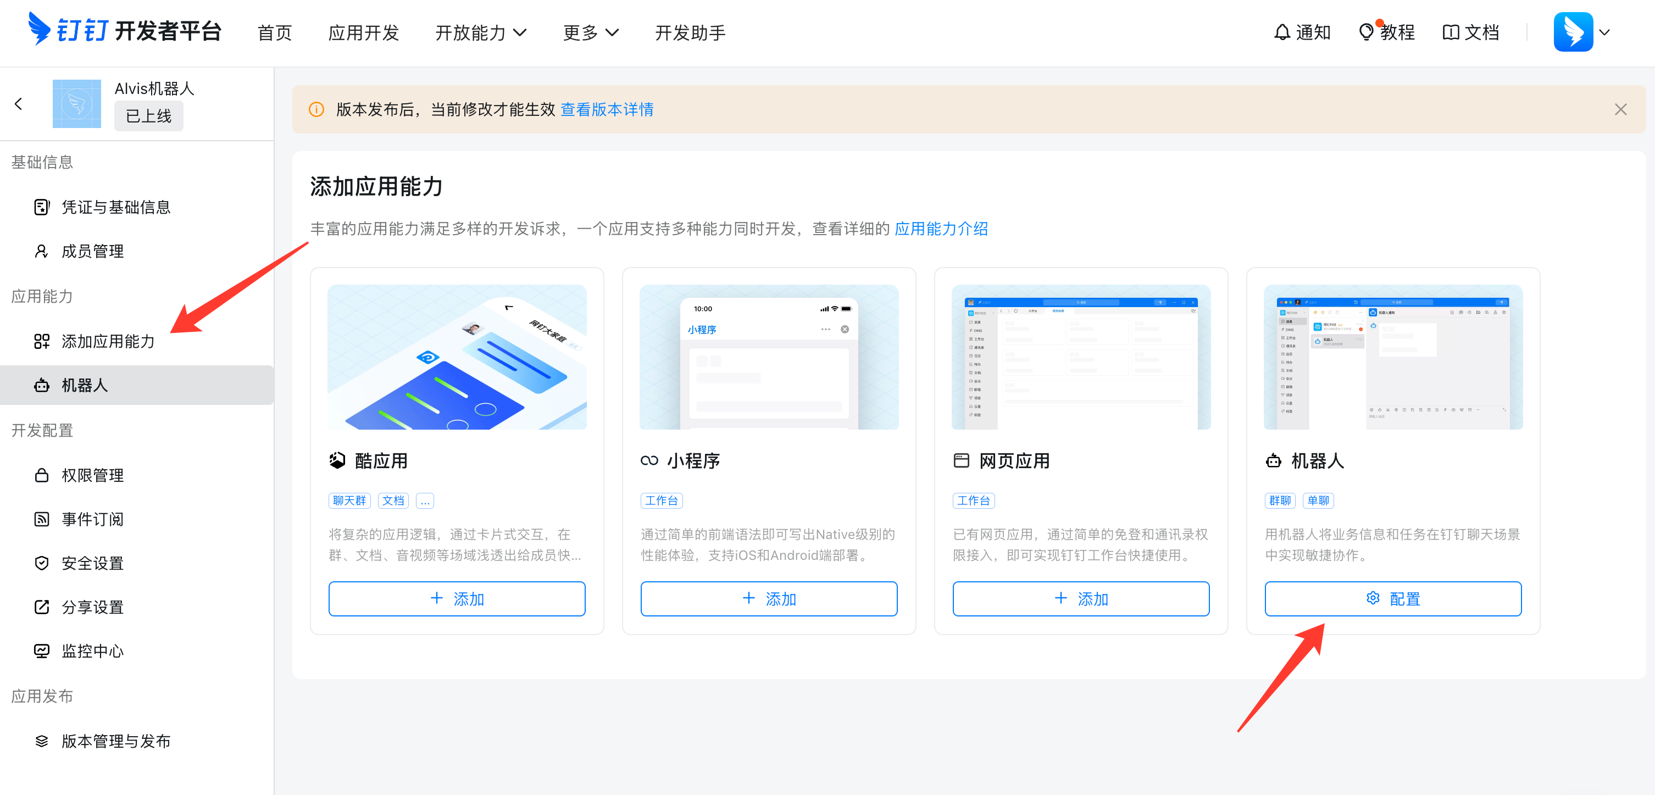This screenshot has width=1655, height=795.
Task: Click the 网页应用 window icon
Action: tap(961, 460)
